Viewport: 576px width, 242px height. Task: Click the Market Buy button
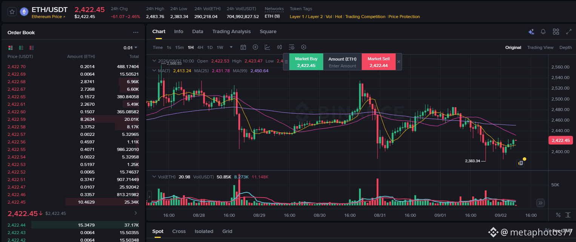click(306, 62)
